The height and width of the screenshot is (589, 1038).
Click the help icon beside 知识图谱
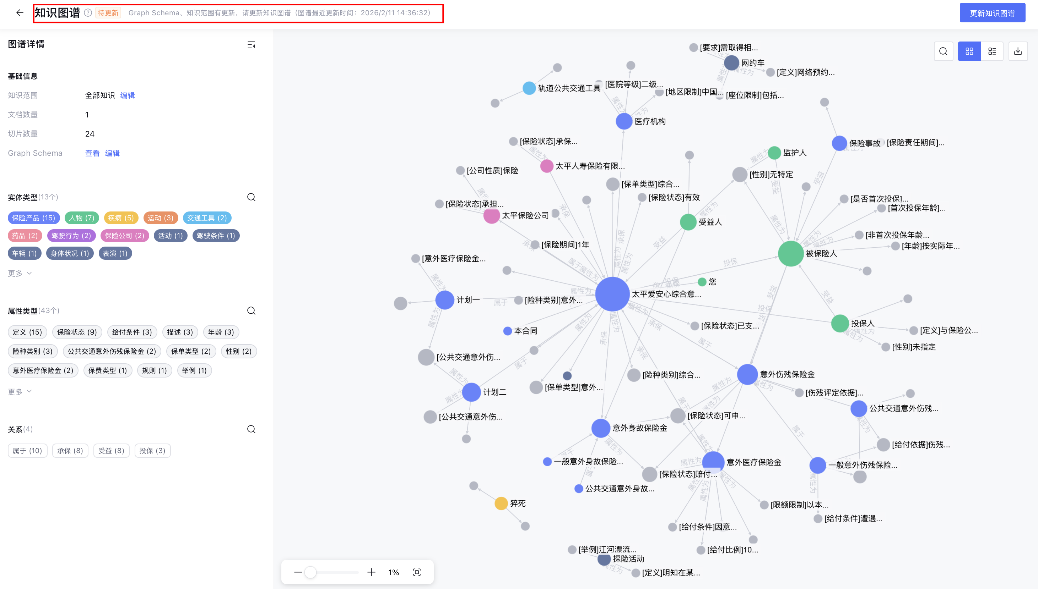[88, 12]
